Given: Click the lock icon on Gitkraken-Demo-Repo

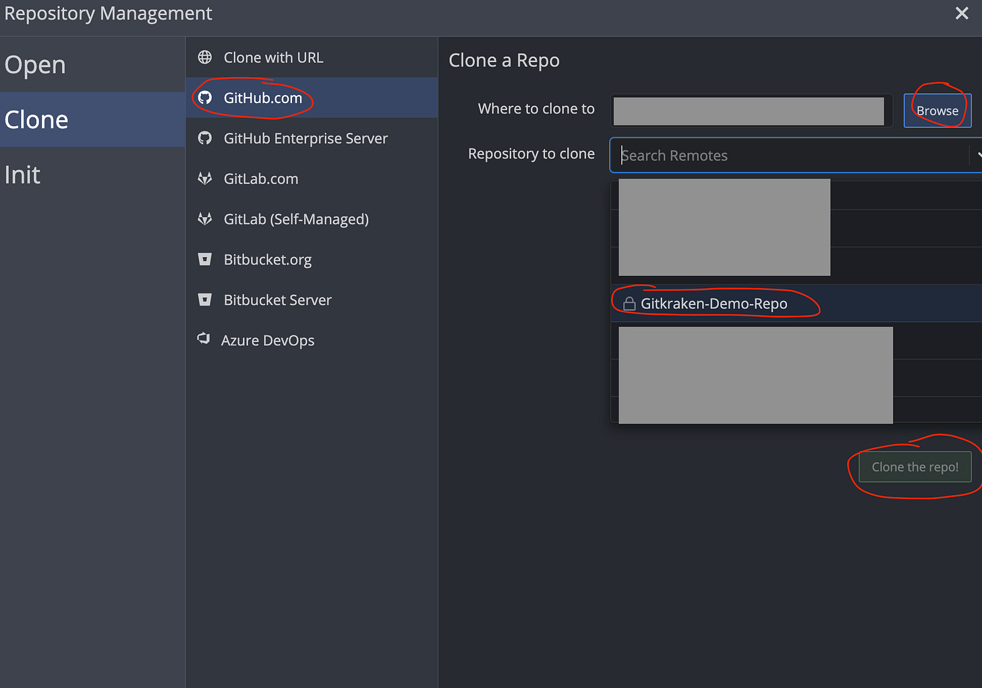Looking at the screenshot, I should pos(629,304).
